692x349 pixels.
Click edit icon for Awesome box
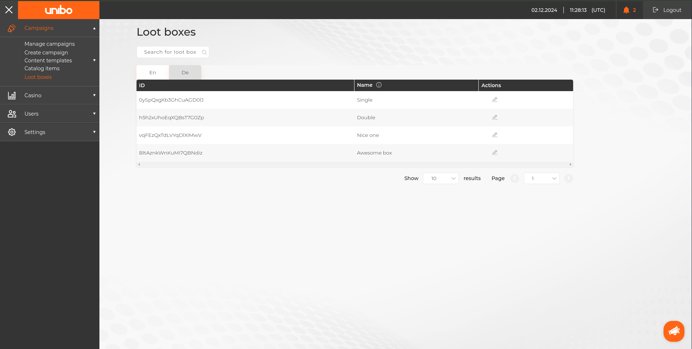pos(495,153)
